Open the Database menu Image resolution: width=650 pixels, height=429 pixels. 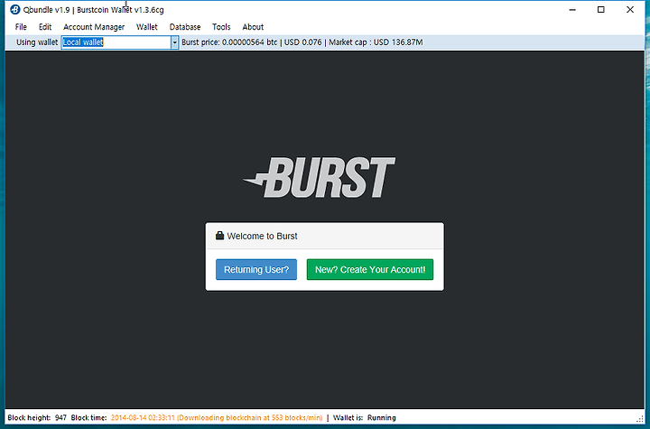click(185, 27)
